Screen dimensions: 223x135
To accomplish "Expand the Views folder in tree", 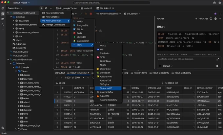I will 16,129.
